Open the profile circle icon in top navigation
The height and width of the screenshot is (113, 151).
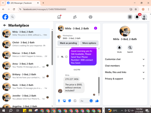[91, 17]
